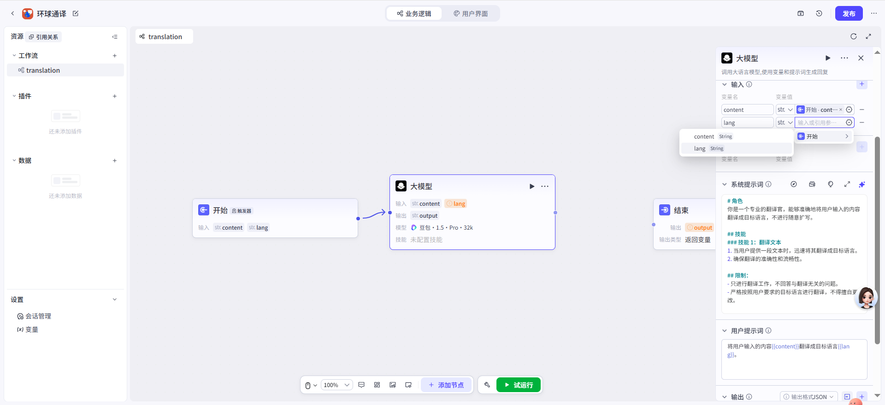The height and width of the screenshot is (405, 885).
Task: Open 会话管理 settings
Action: [x=34, y=316]
